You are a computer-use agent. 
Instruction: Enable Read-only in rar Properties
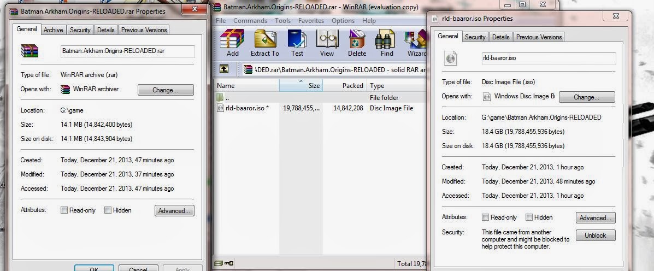(64, 210)
